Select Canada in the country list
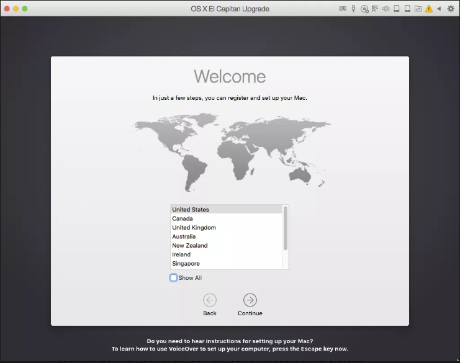 pos(226,218)
